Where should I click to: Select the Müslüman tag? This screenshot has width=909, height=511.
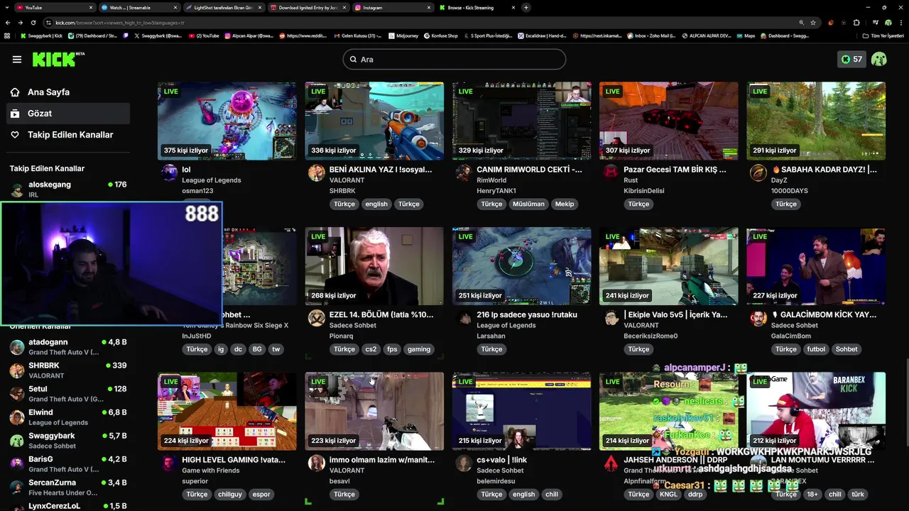528,204
